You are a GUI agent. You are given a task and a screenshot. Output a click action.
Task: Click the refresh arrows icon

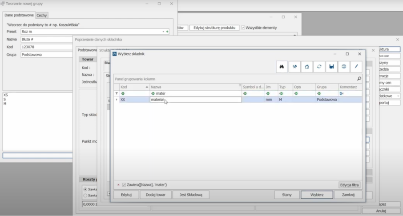[319, 67]
